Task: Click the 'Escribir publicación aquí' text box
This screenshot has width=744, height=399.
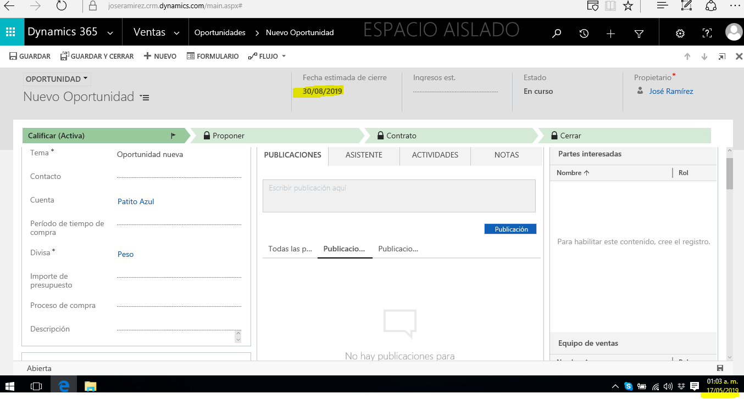Action: 398,195
